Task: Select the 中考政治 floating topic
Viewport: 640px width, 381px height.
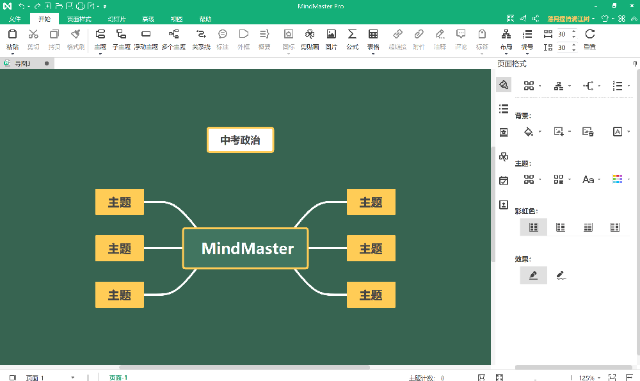Action: click(241, 140)
